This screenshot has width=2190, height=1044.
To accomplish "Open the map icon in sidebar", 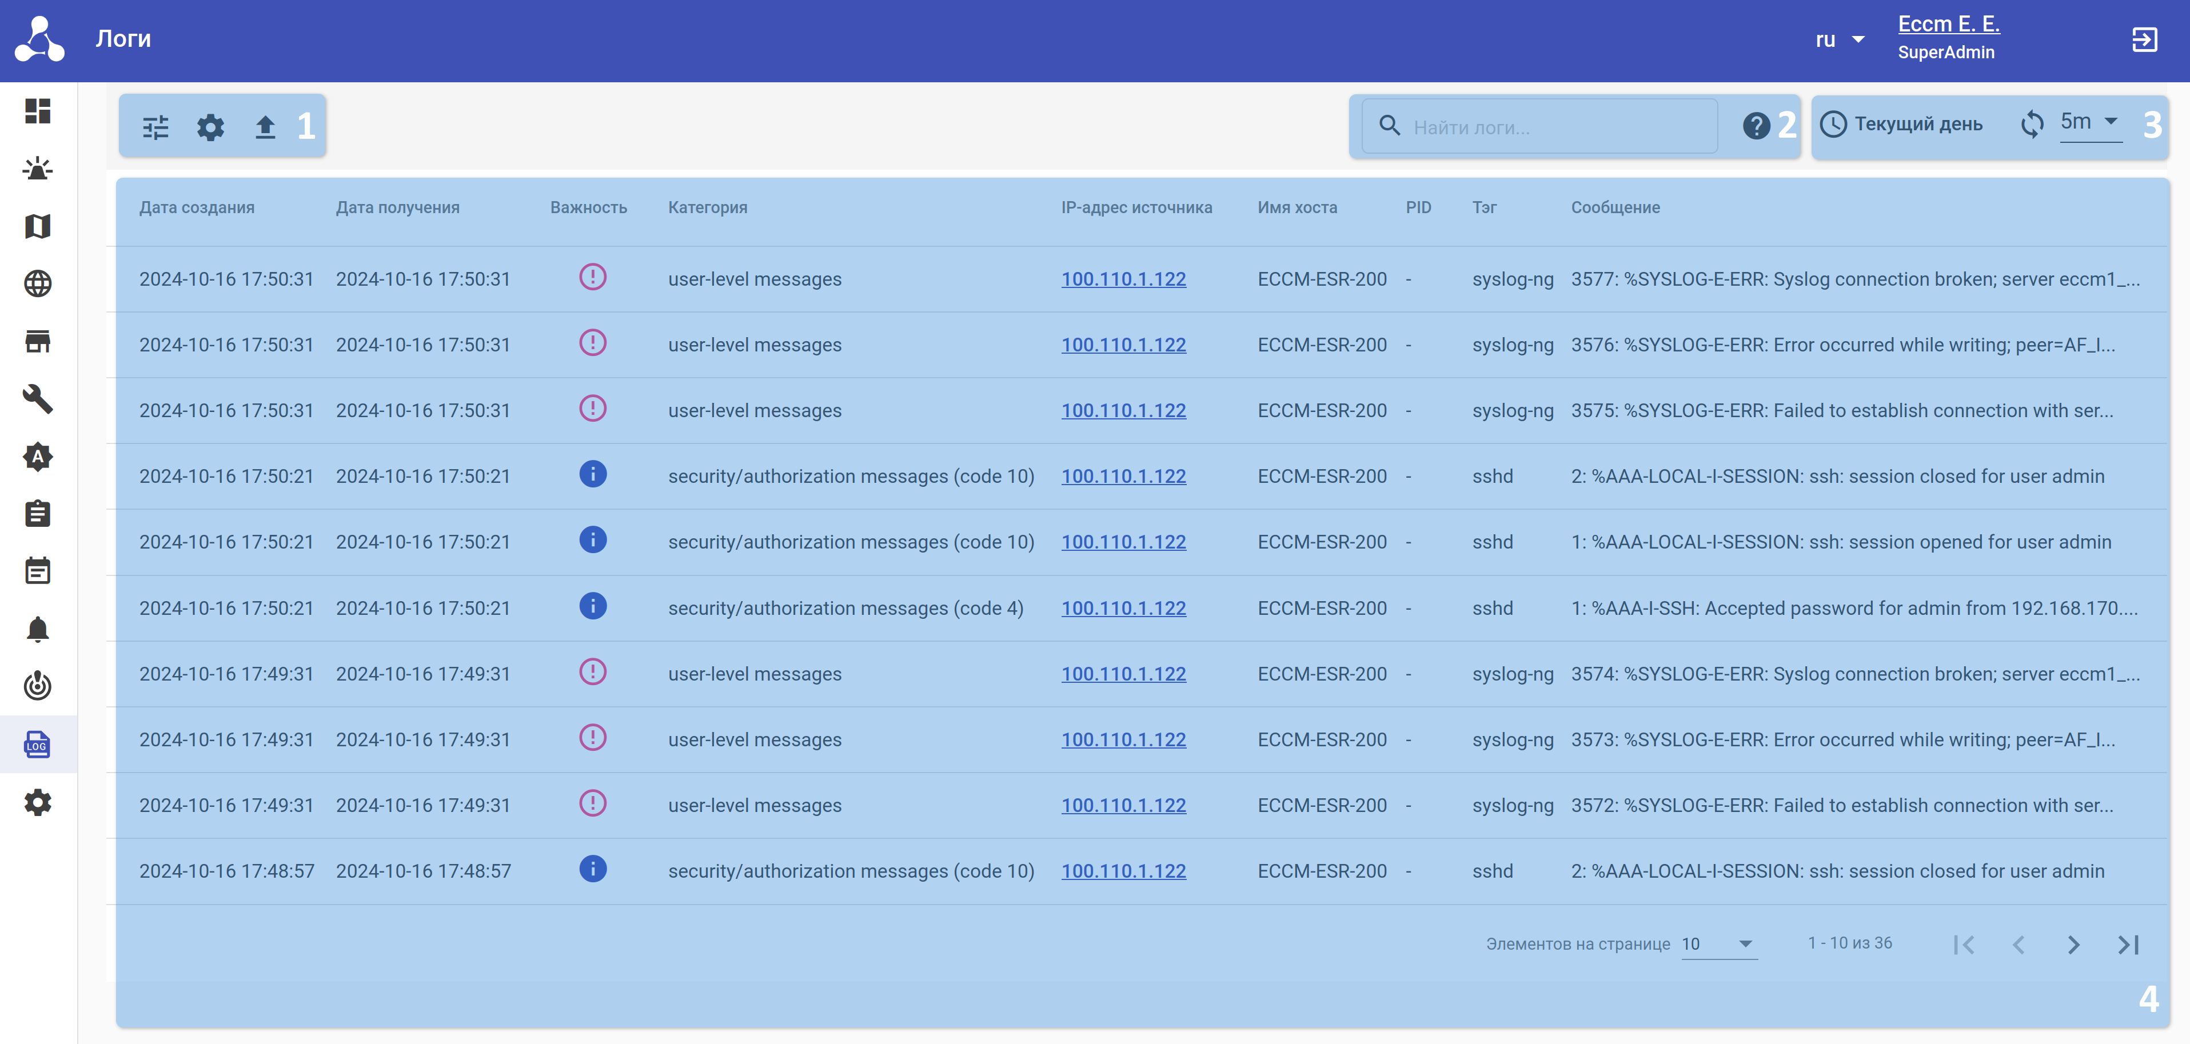I will pyautogui.click(x=37, y=226).
